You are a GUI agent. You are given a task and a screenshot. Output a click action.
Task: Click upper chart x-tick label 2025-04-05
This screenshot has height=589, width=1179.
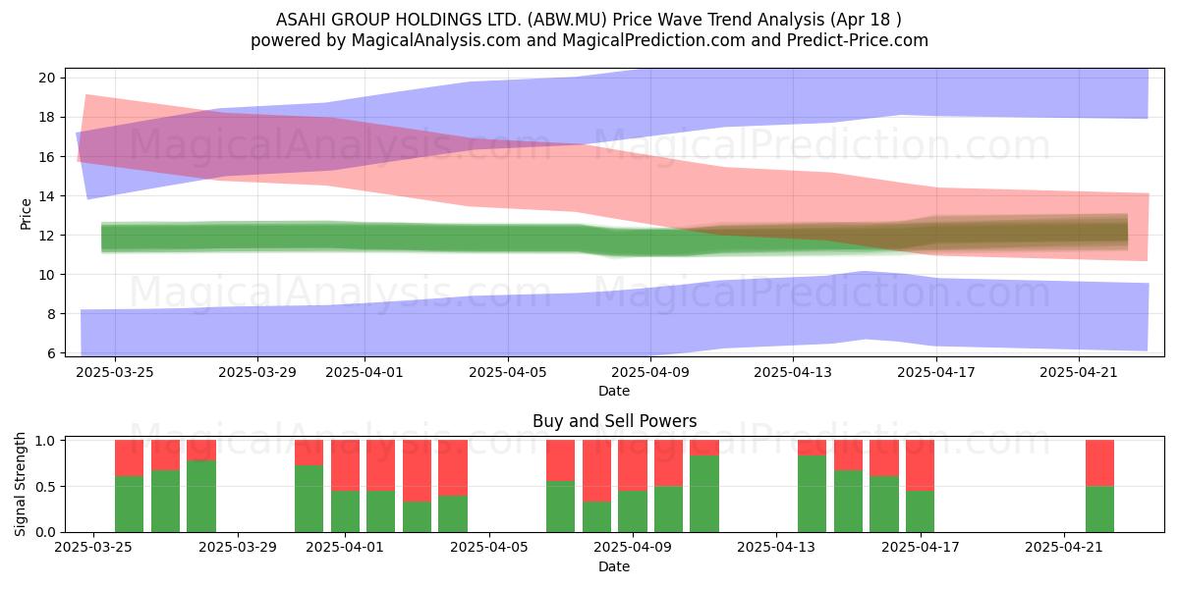coord(508,372)
